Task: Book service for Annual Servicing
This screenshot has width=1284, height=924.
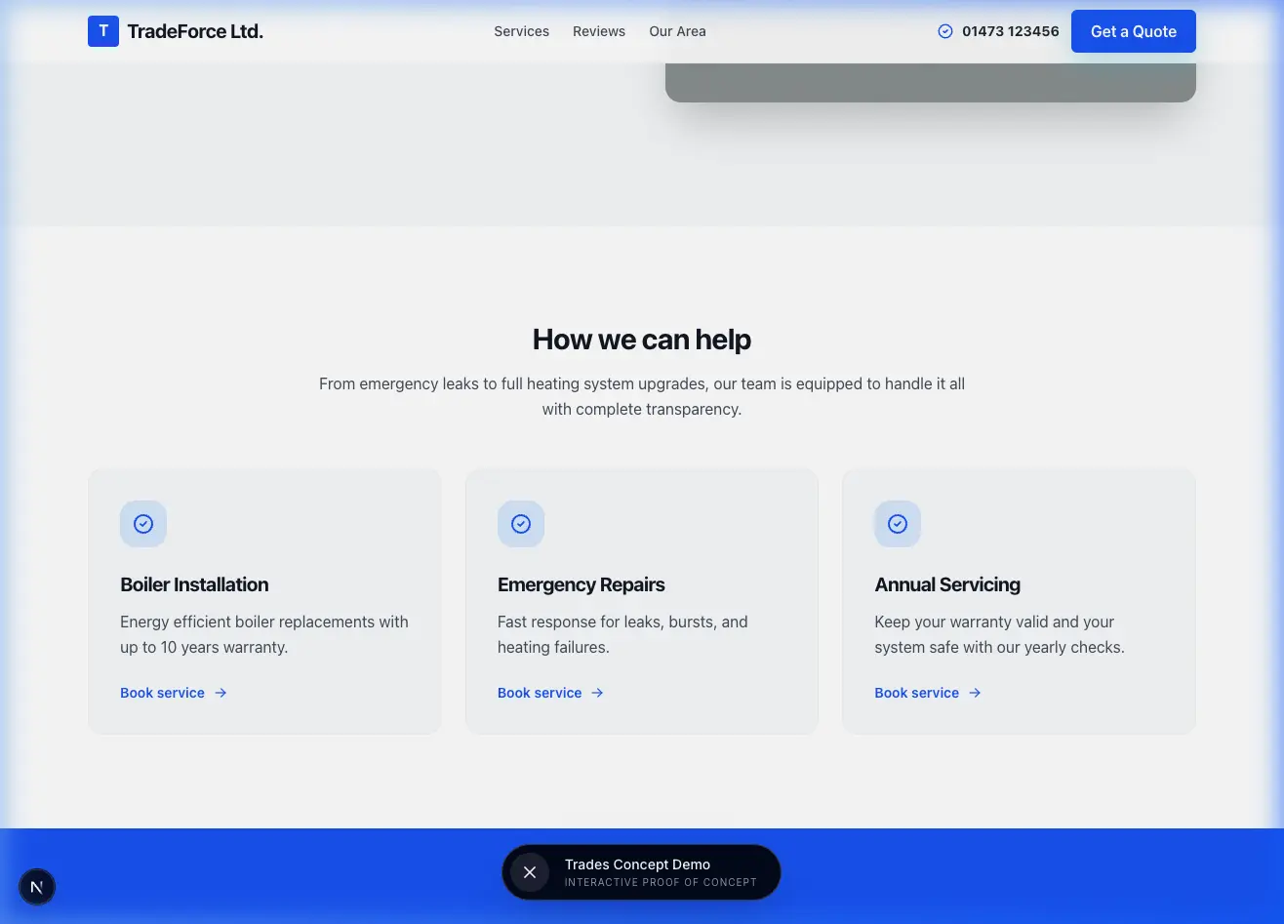Action: click(x=916, y=693)
